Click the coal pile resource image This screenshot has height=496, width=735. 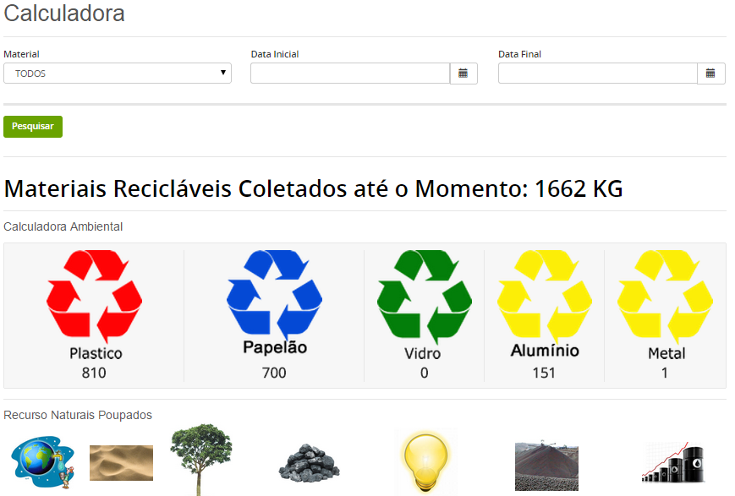tap(309, 463)
